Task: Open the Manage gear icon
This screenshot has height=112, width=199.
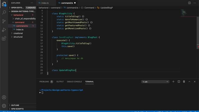Action: click(4, 106)
